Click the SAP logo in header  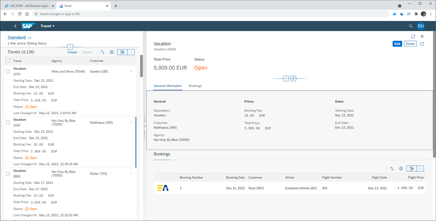pyautogui.click(x=28, y=26)
